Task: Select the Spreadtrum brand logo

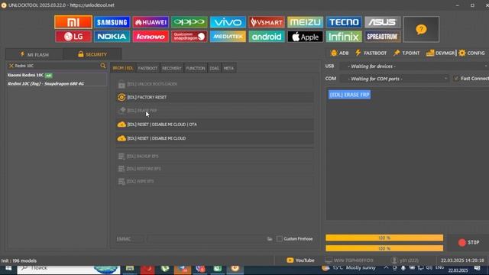Action: pyautogui.click(x=383, y=37)
